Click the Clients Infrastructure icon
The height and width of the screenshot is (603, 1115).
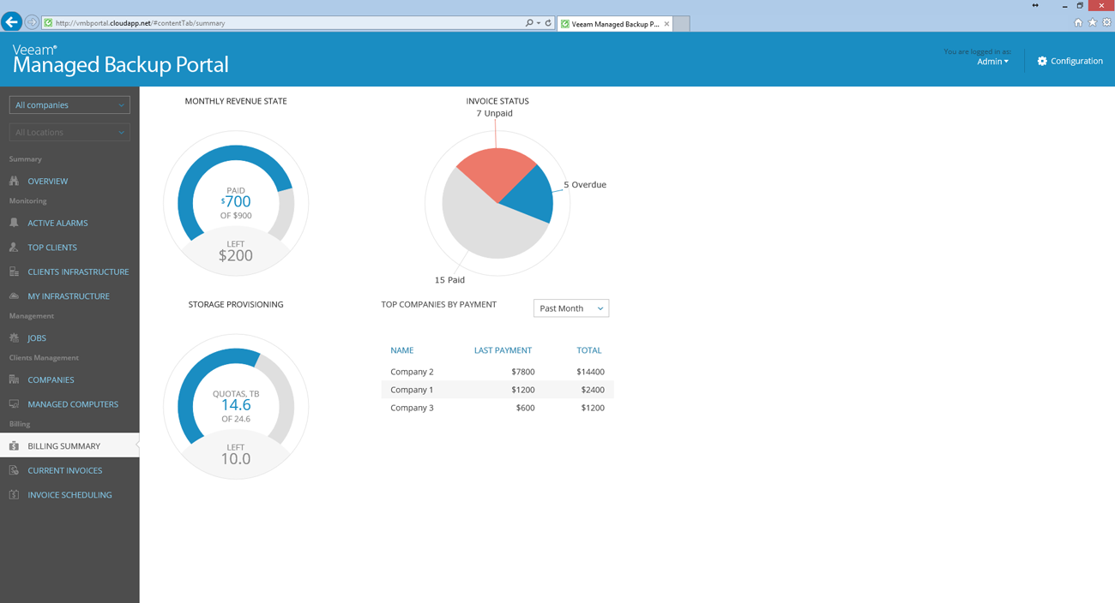click(x=14, y=272)
